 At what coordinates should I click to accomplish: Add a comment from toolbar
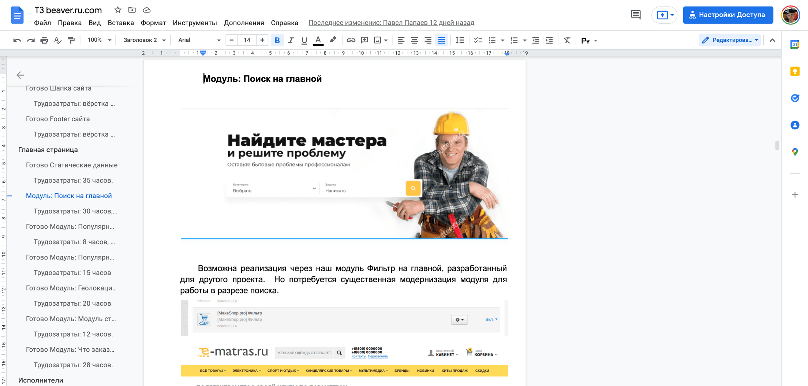coord(364,40)
